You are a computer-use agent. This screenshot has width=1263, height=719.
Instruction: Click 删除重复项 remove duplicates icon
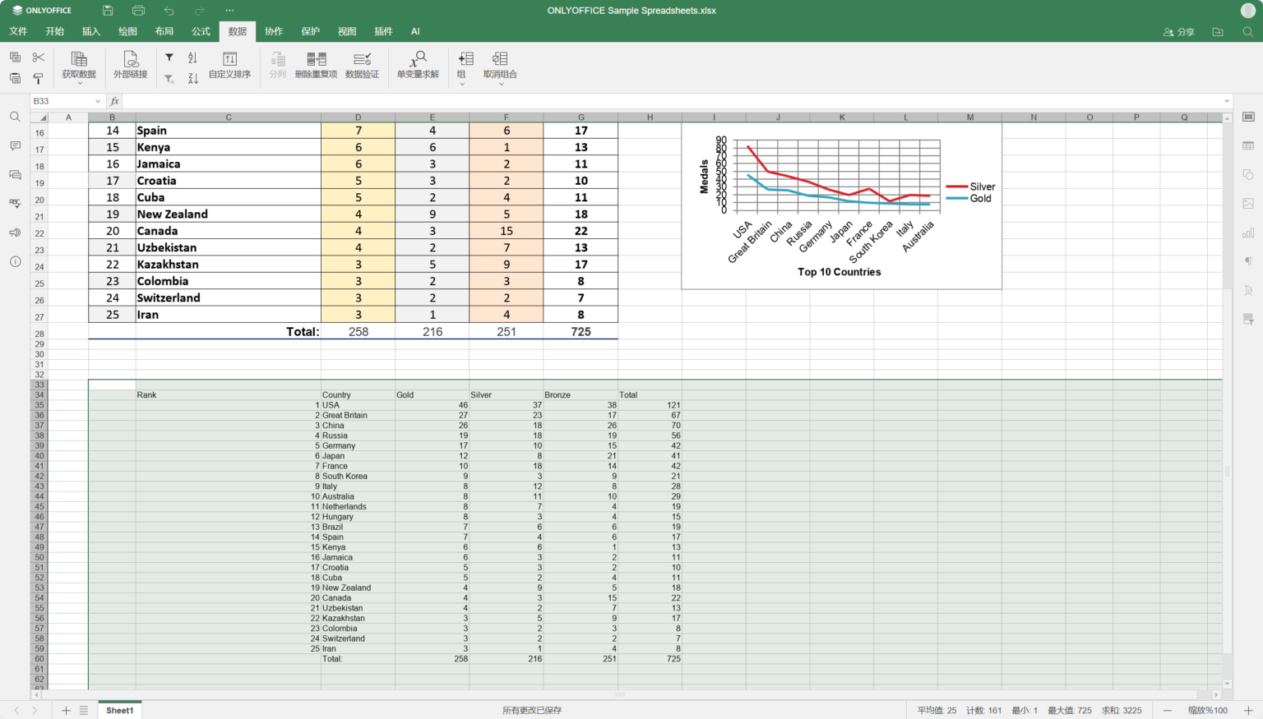[316, 64]
